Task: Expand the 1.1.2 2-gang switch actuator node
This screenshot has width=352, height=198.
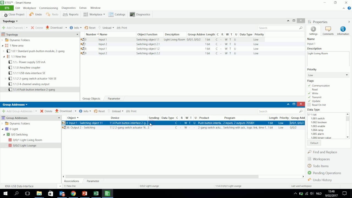Action: 5,79
